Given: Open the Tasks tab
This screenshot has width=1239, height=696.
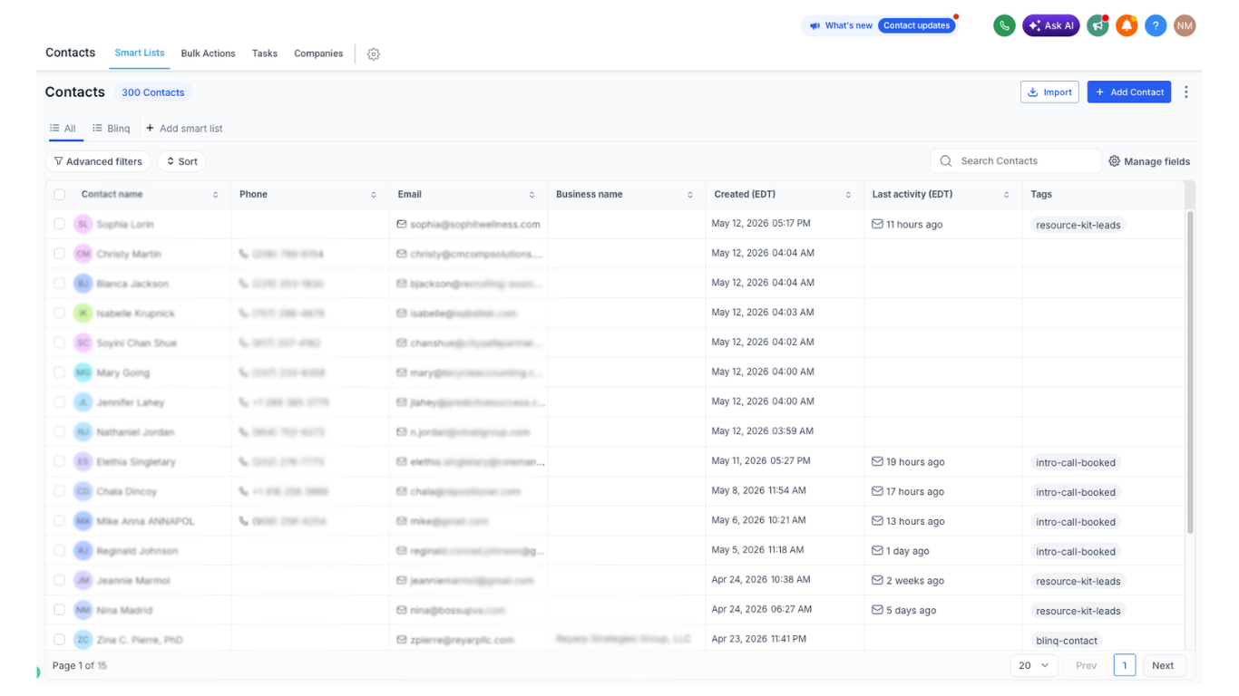Looking at the screenshot, I should (x=265, y=53).
